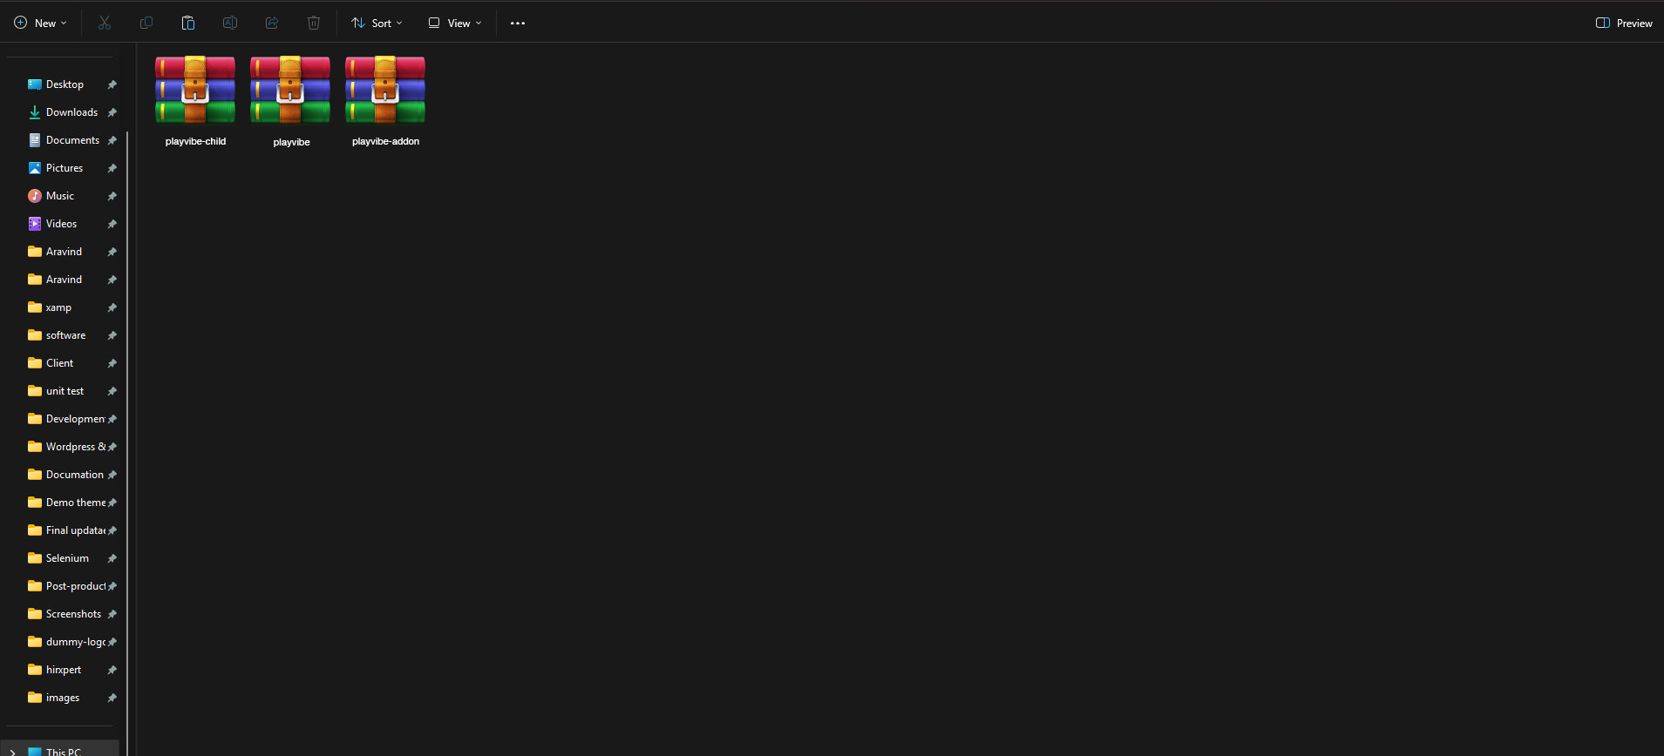Expand the This PC tree node

pyautogui.click(x=12, y=751)
